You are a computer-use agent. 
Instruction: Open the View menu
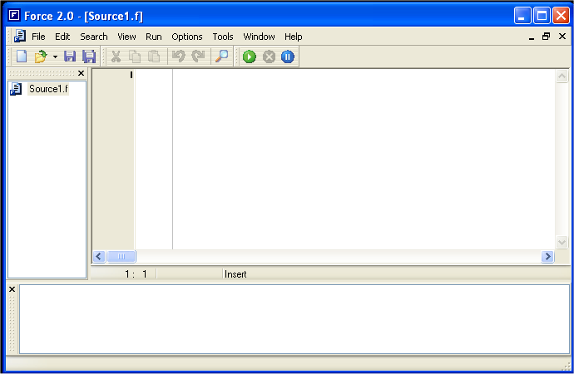pyautogui.click(x=126, y=37)
